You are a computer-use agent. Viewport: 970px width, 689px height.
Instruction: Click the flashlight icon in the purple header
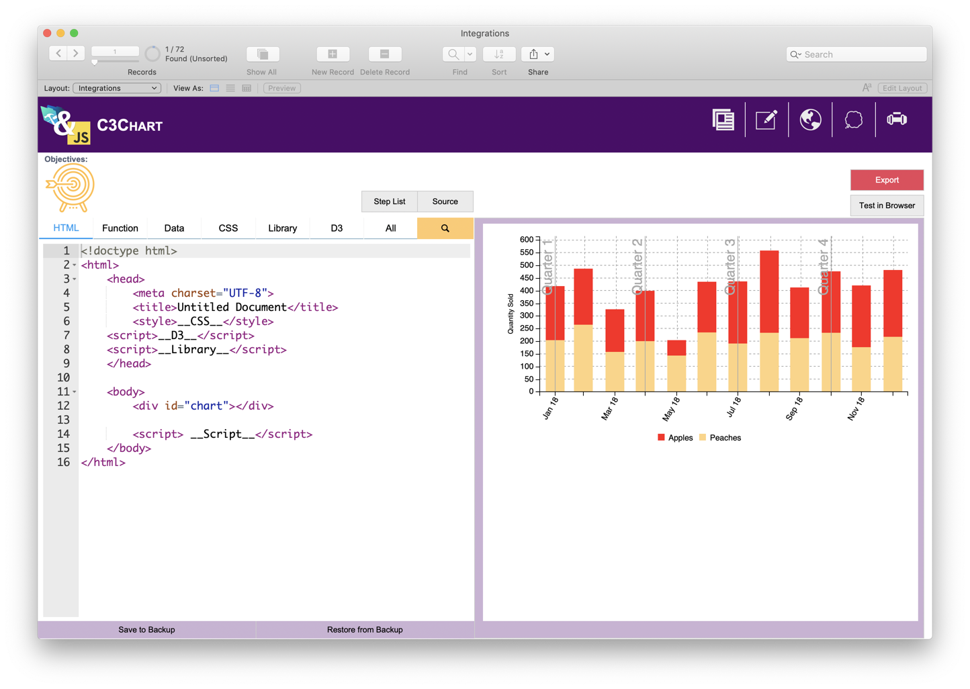(x=896, y=119)
